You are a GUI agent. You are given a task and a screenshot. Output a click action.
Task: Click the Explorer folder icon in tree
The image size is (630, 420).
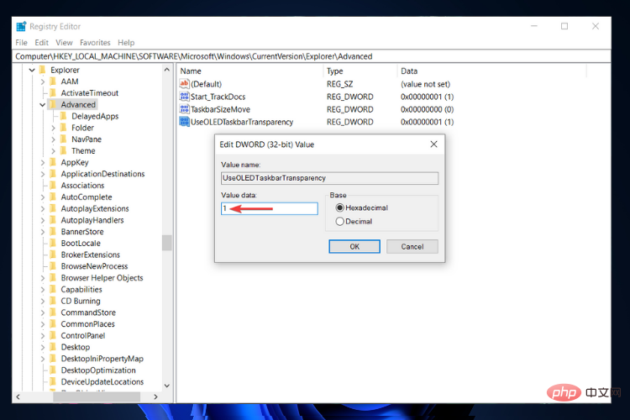pyautogui.click(x=43, y=70)
